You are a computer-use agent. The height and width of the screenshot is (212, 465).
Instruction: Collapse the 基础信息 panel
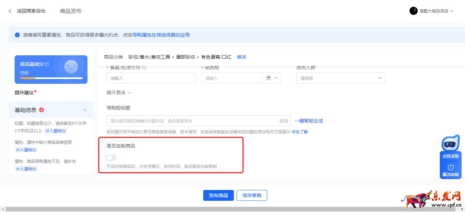(85, 110)
